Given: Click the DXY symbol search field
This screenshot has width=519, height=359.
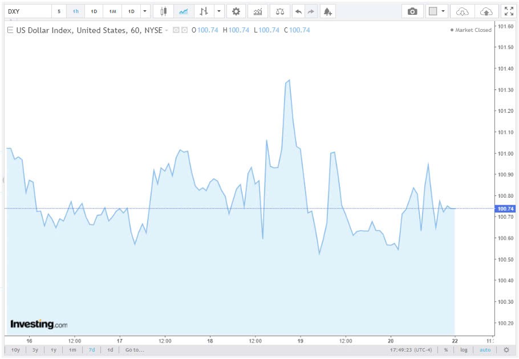Looking at the screenshot, I should (x=27, y=11).
